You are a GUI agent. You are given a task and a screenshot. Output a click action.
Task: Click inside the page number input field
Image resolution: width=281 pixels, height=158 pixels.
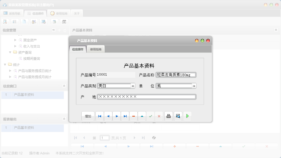tap(104, 138)
